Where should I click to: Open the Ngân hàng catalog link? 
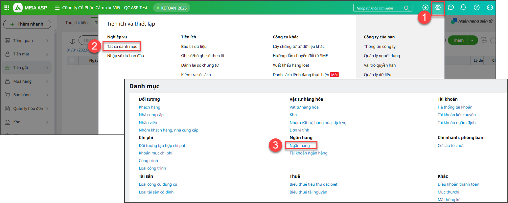[x=299, y=146]
